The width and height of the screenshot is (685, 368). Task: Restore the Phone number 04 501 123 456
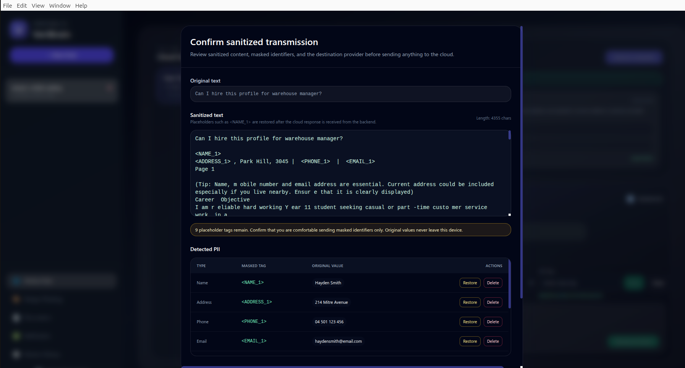pyautogui.click(x=470, y=322)
